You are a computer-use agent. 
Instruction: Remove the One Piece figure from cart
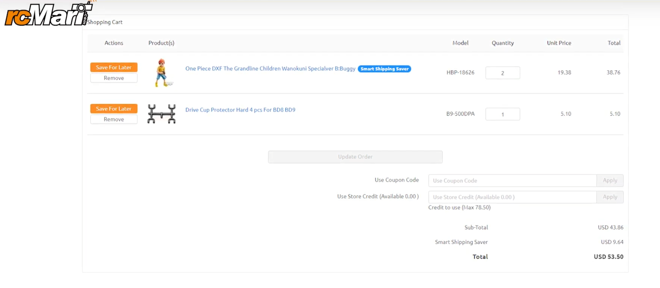114,78
